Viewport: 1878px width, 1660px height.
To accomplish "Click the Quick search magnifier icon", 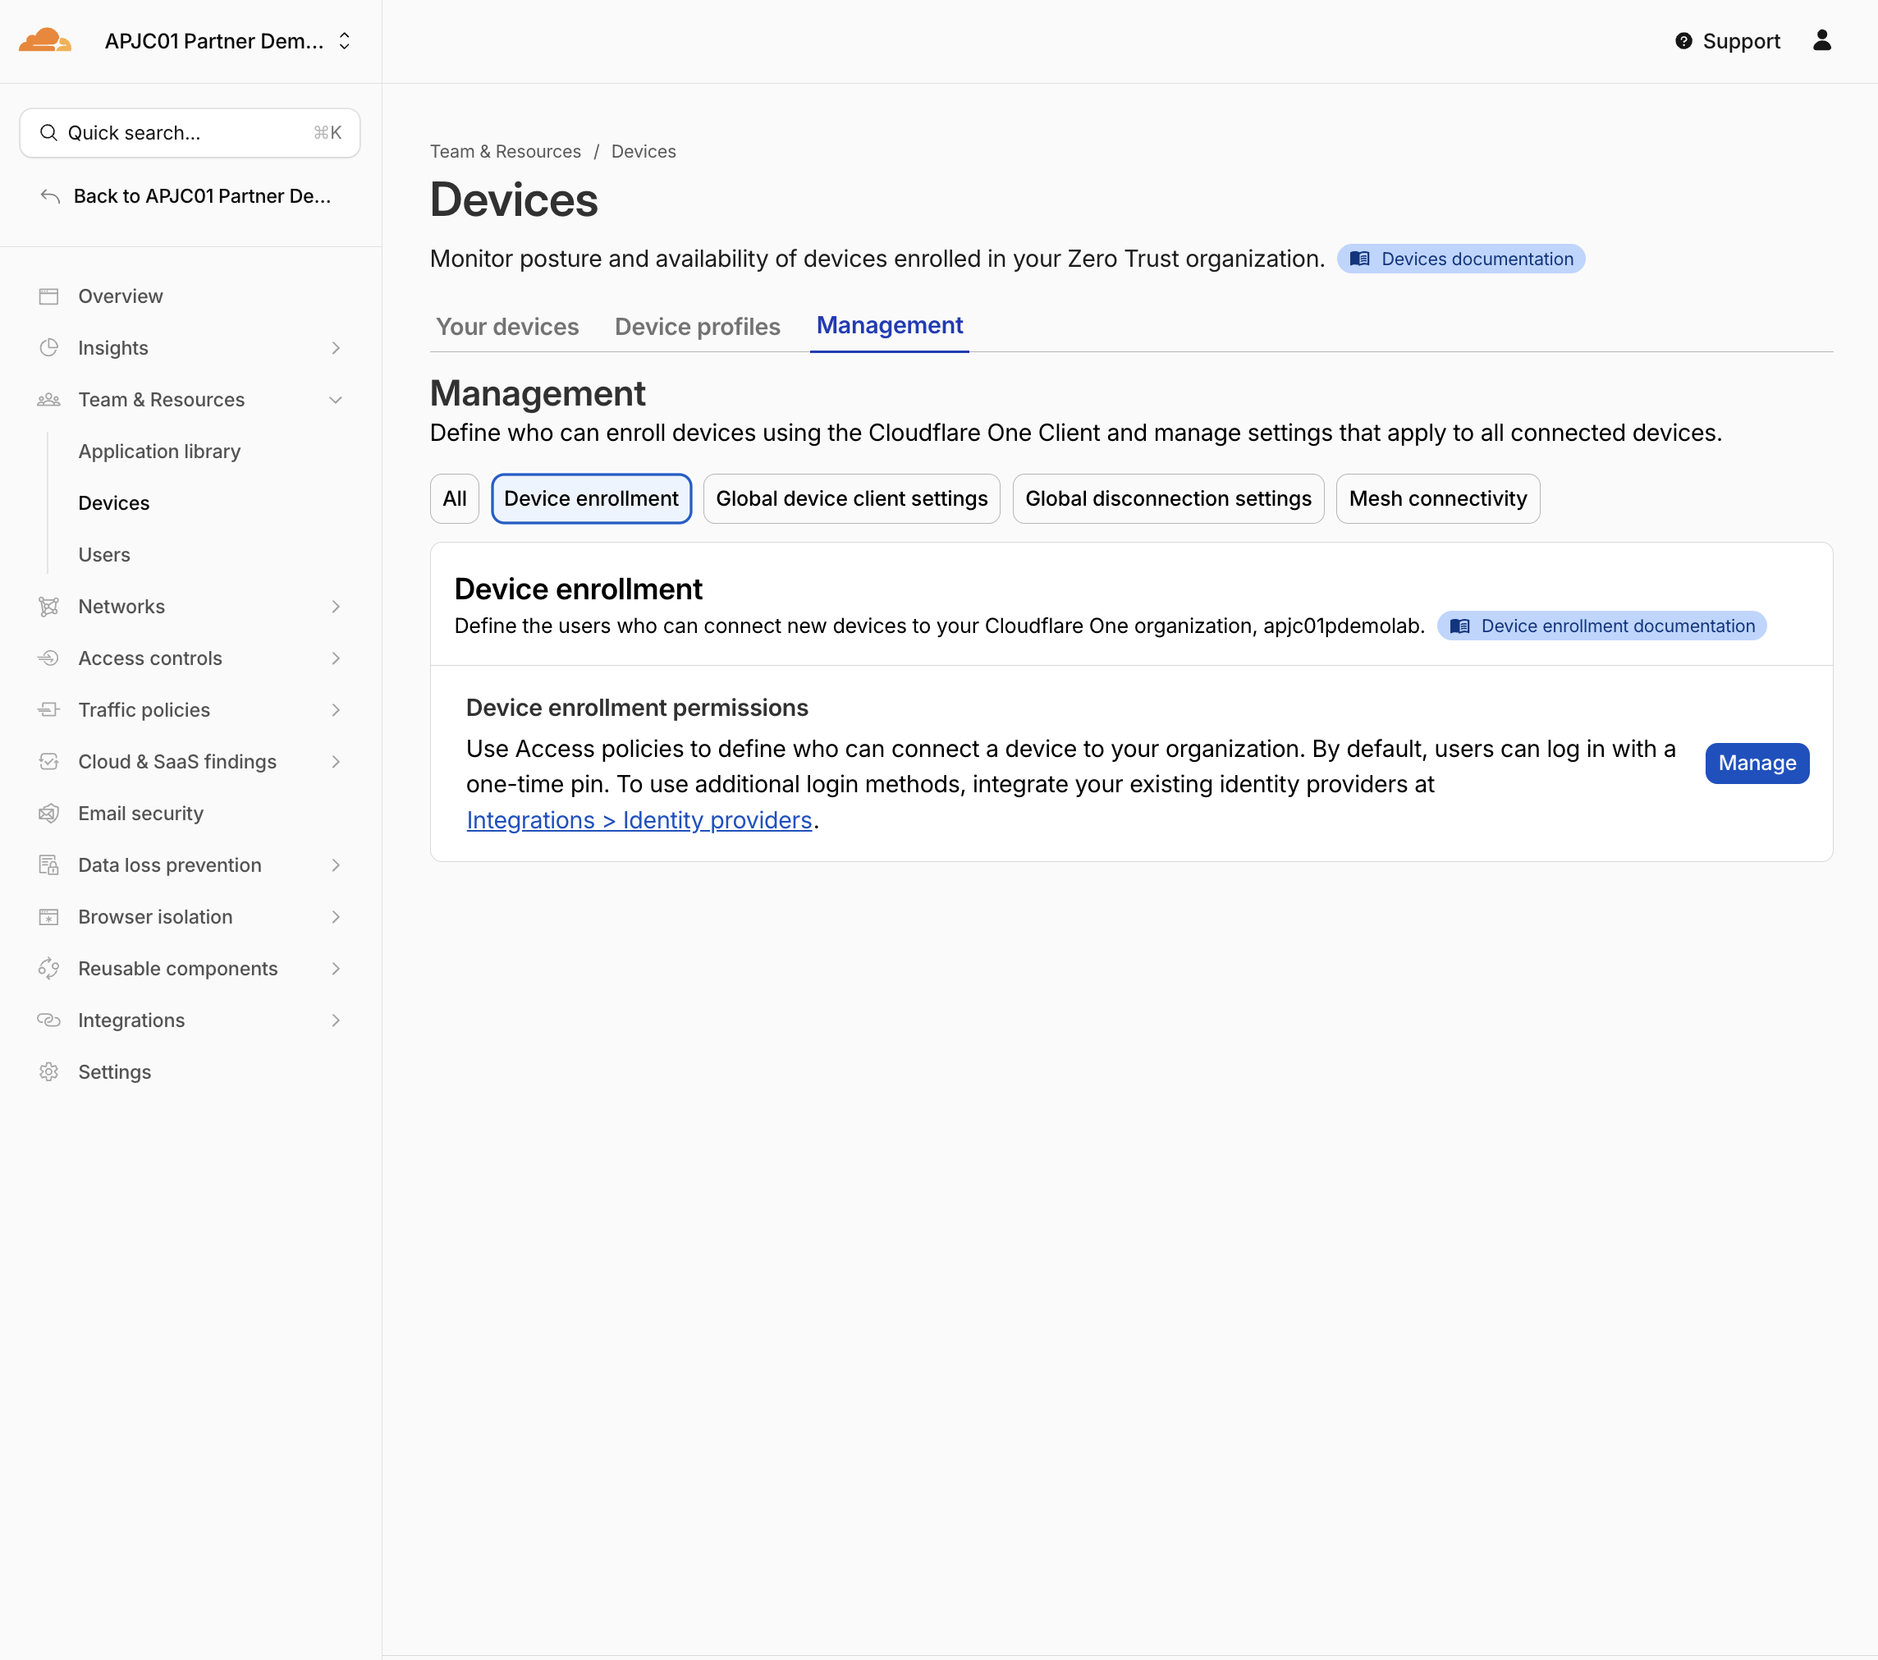I will [48, 133].
